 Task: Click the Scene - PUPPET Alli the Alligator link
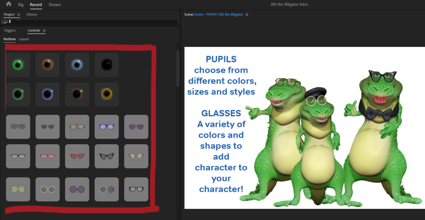(219, 14)
